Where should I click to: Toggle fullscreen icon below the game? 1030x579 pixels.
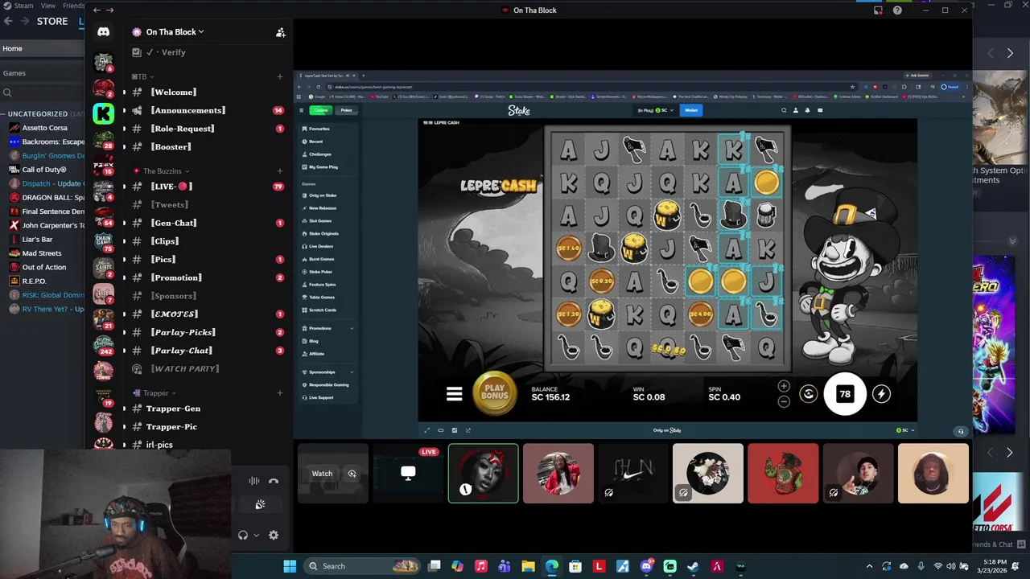pos(426,430)
